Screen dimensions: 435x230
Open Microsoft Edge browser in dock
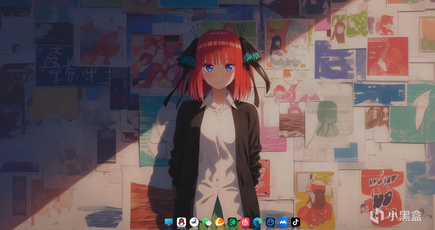[257, 222]
